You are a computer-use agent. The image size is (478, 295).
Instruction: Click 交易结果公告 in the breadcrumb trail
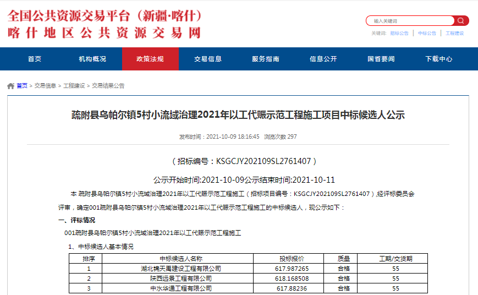[108, 86]
